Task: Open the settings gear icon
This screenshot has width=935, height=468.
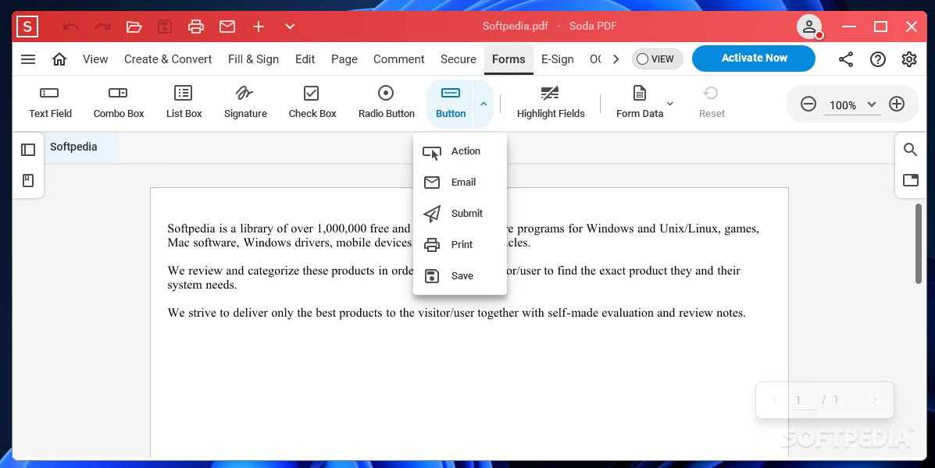Action: (908, 59)
